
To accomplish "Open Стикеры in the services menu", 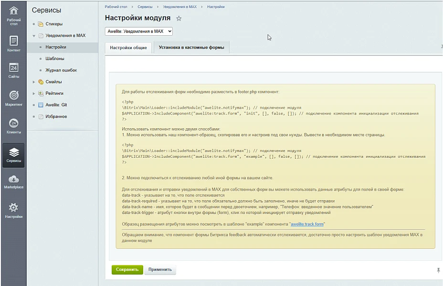I will coord(54,24).
